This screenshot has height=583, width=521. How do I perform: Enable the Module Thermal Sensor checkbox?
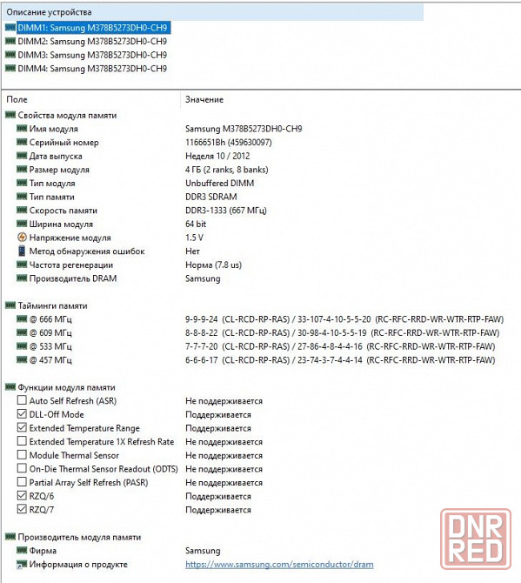22,455
